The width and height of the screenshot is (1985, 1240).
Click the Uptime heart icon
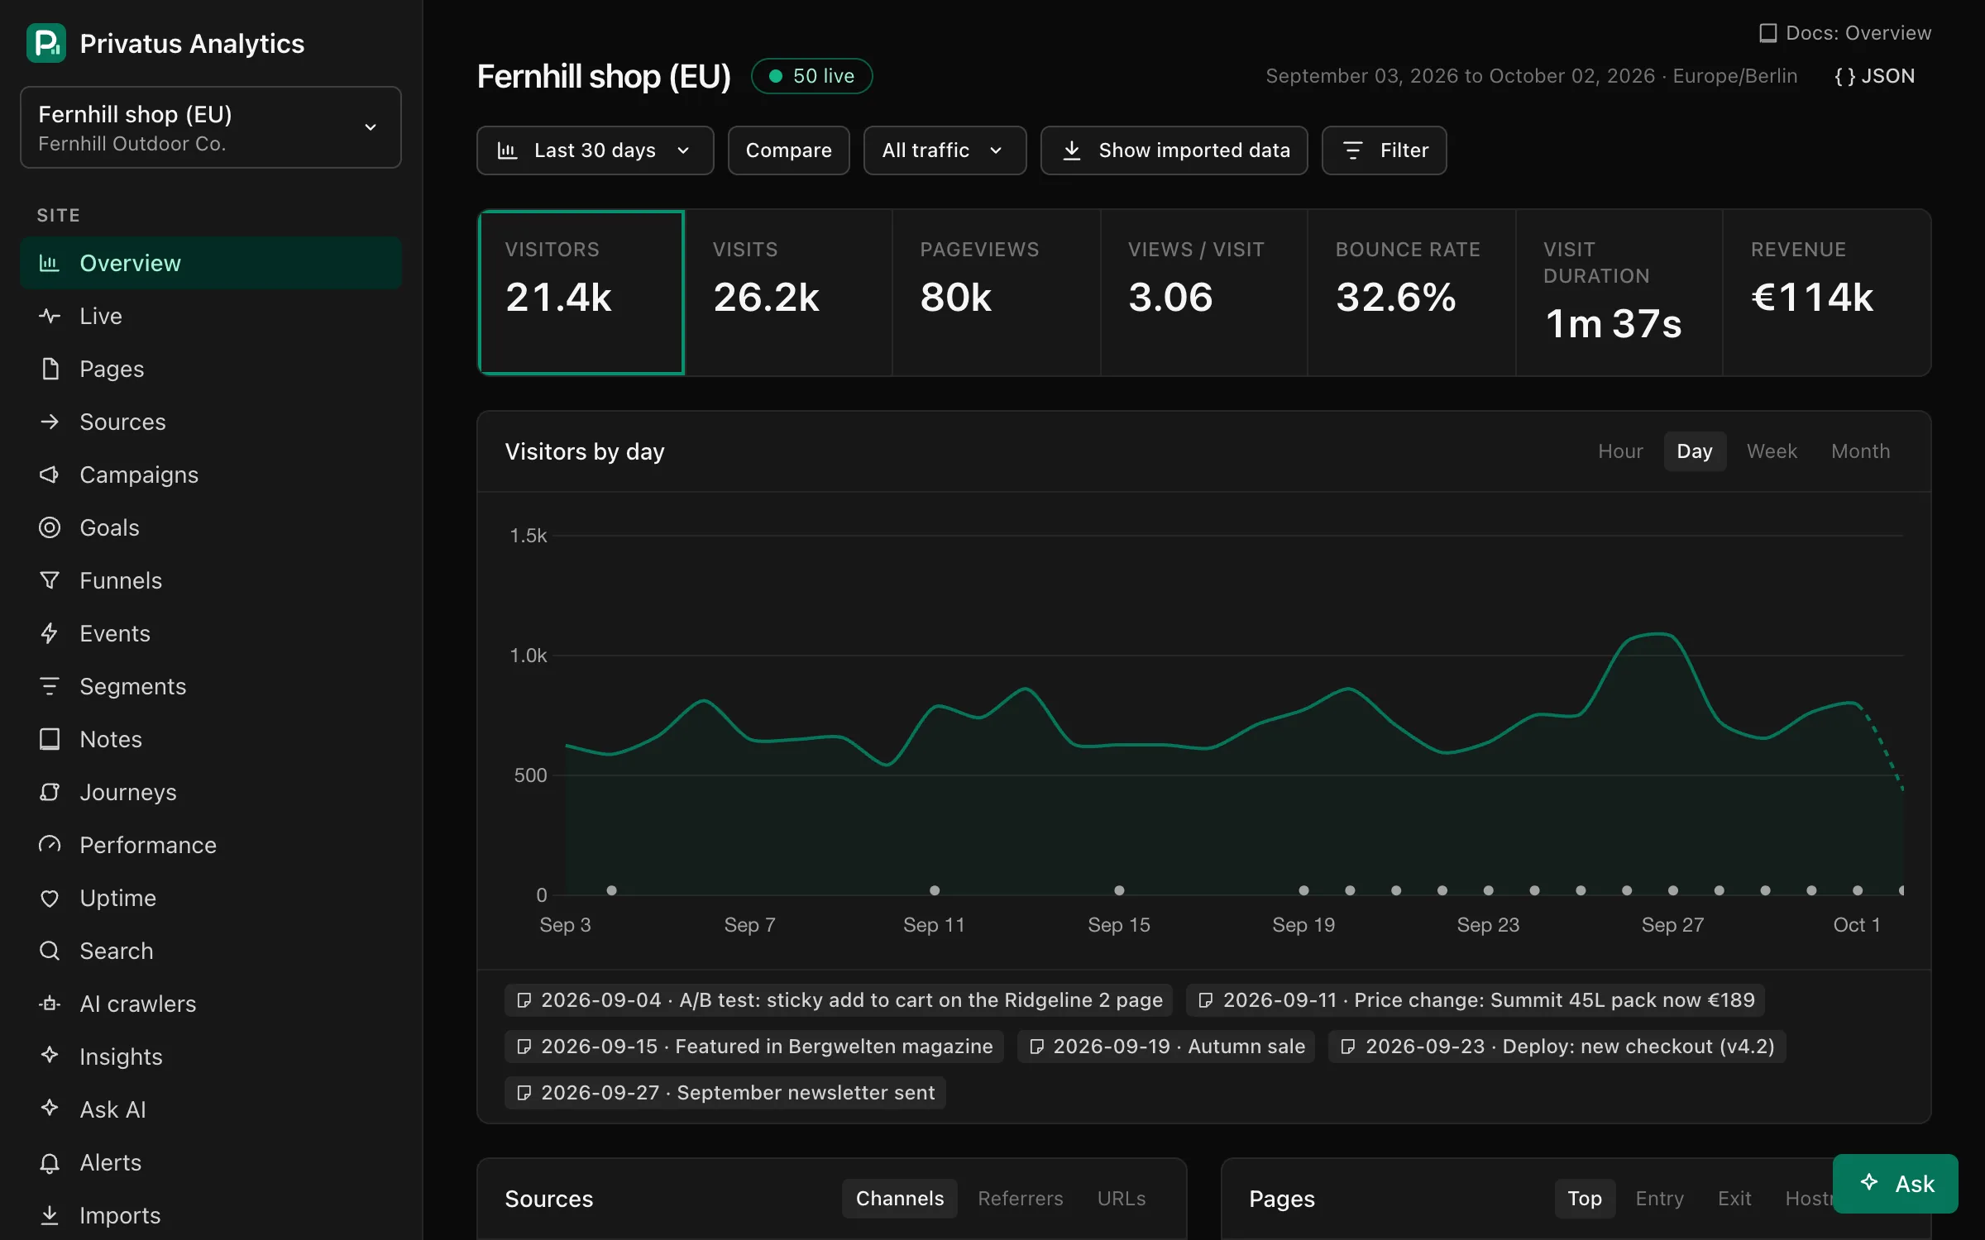(x=50, y=898)
